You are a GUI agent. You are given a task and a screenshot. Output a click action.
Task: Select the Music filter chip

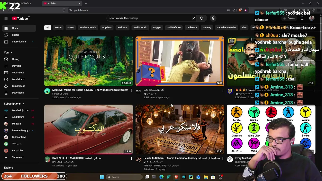point(58,27)
